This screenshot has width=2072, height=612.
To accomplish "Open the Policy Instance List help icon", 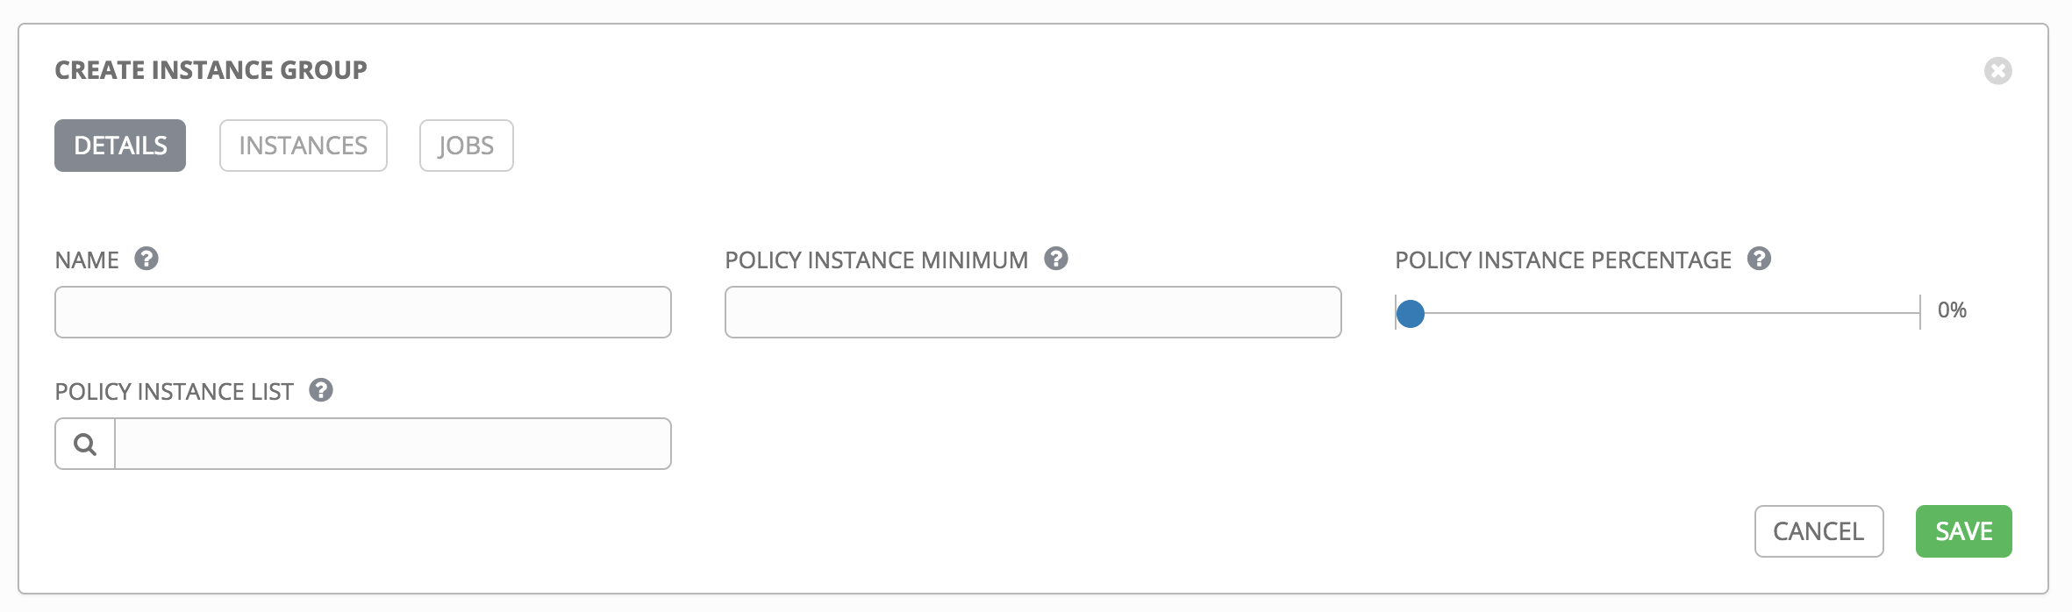I will click(321, 390).
